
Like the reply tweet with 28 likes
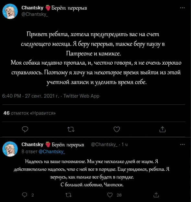point(110,195)
